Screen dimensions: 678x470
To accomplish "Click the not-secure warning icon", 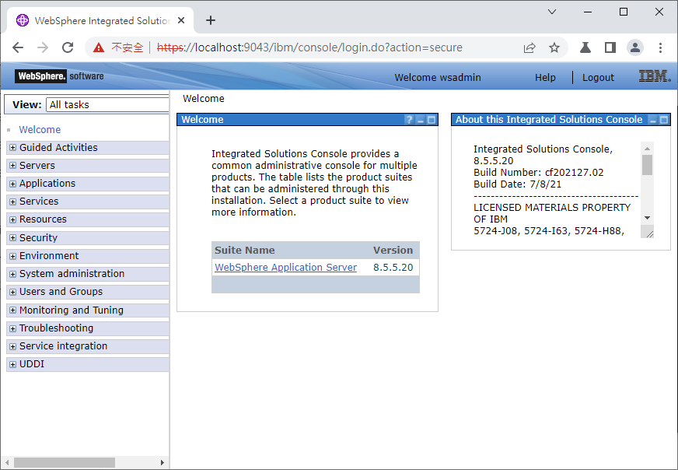I will 99,47.
